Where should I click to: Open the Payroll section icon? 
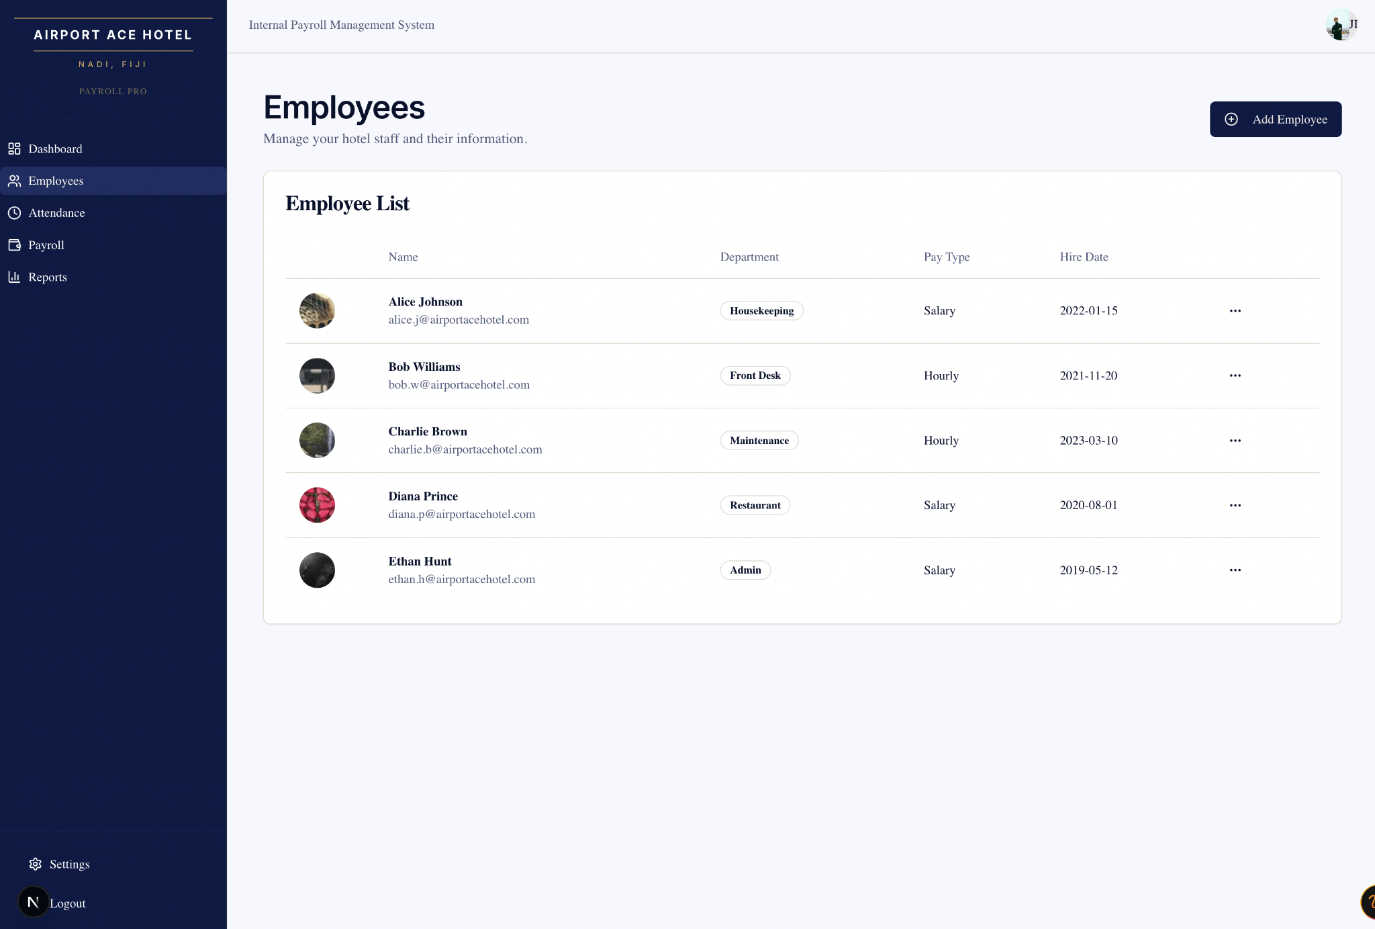coord(14,245)
